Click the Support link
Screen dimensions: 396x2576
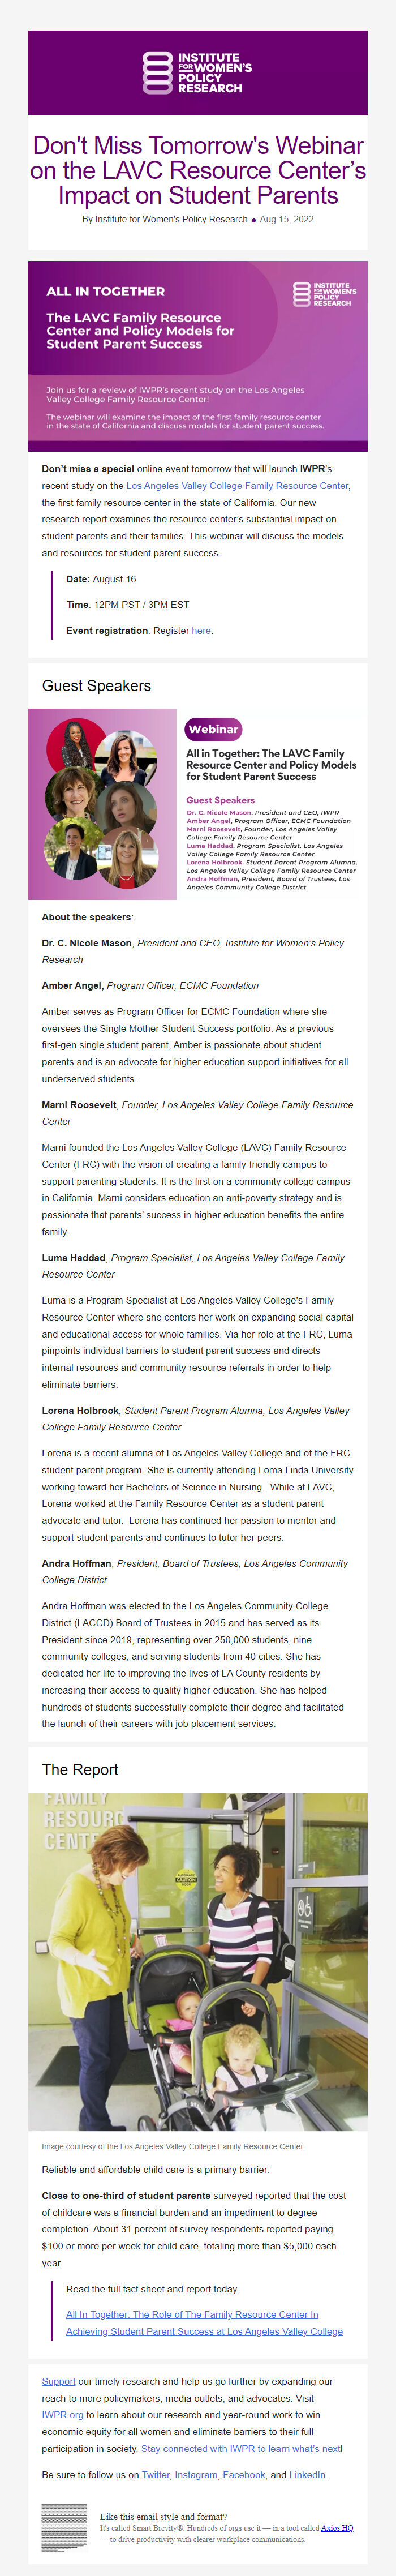point(58,2381)
